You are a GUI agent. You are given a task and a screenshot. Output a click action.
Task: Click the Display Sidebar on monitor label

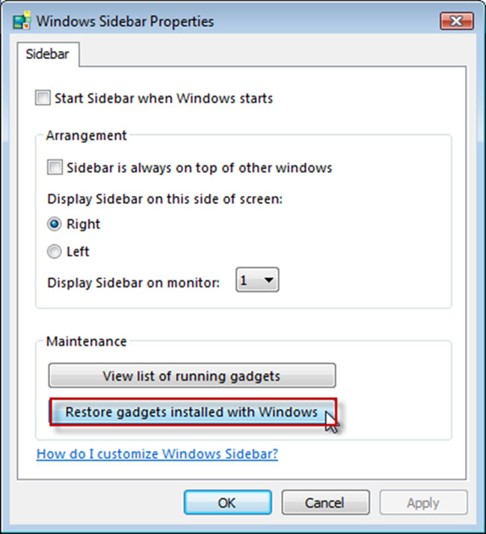pos(134,283)
